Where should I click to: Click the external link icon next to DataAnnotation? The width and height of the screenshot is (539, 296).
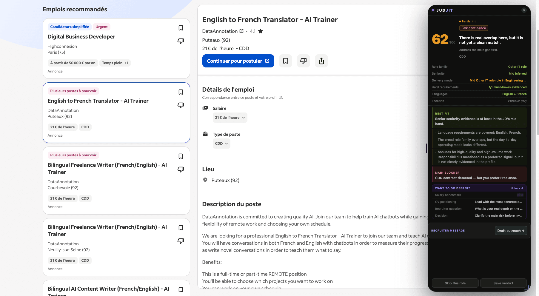[241, 31]
